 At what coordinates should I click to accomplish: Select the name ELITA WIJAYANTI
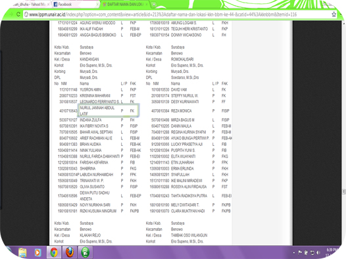point(183,156)
